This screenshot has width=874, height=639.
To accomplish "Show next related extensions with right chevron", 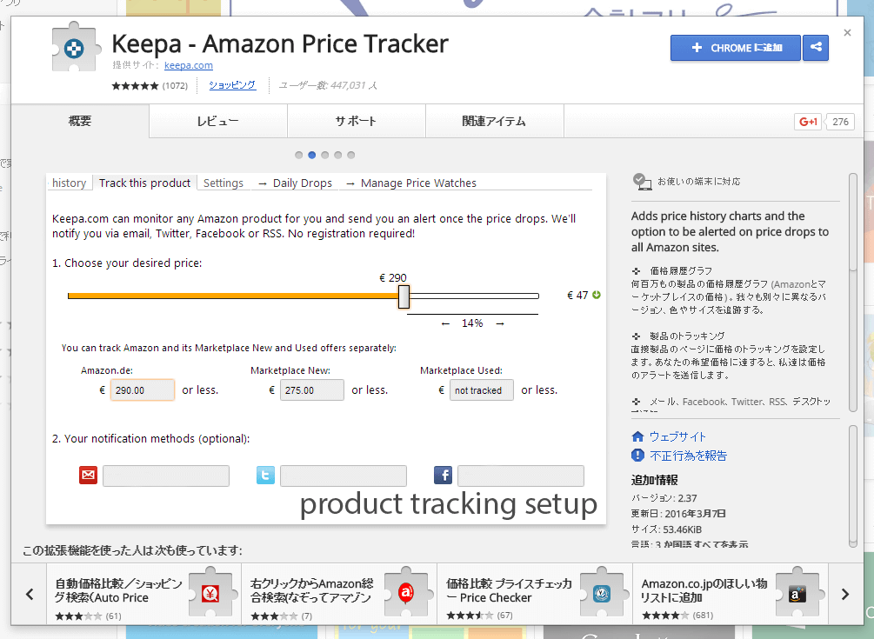I will click(845, 594).
